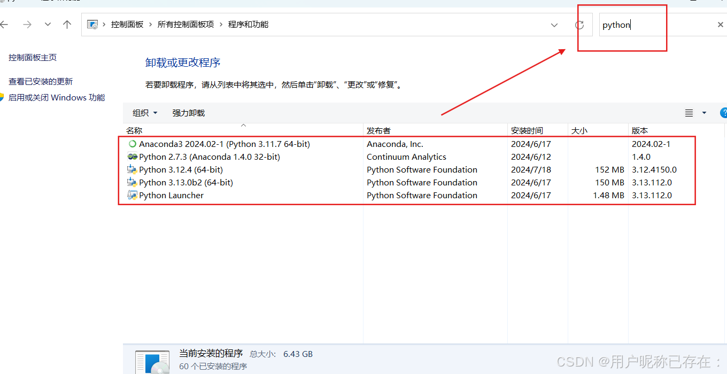This screenshot has width=727, height=374.
Task: Click the Python Launcher icon
Action: coord(133,195)
